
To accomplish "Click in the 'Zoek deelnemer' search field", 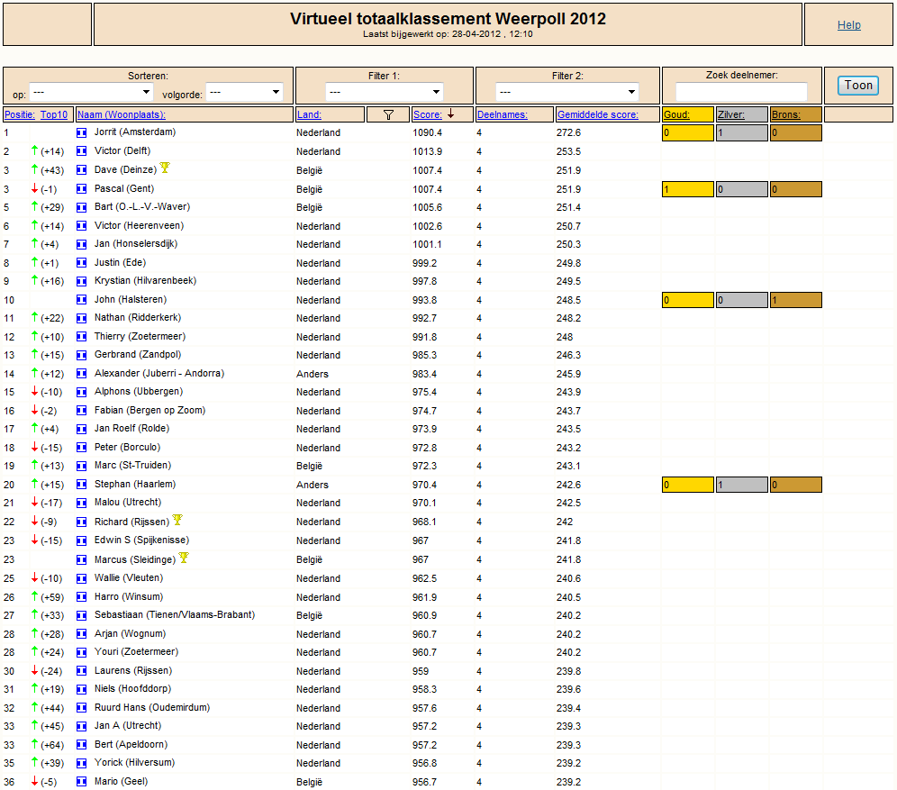I will 741,92.
